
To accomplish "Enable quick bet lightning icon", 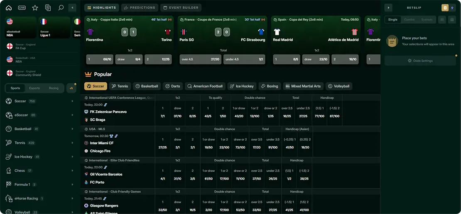I will point(452,8).
